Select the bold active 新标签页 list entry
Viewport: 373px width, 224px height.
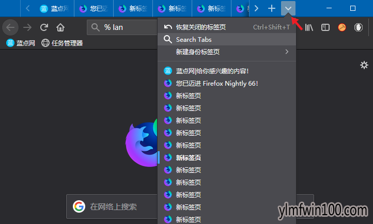pyautogui.click(x=227, y=157)
